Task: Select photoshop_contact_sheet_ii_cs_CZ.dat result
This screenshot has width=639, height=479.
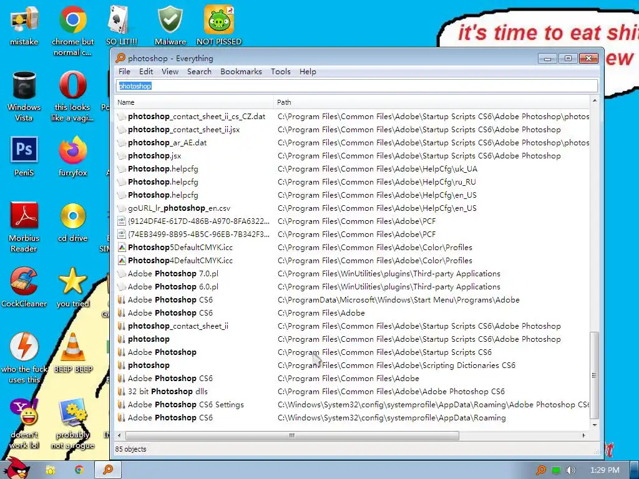Action: (x=353, y=117)
